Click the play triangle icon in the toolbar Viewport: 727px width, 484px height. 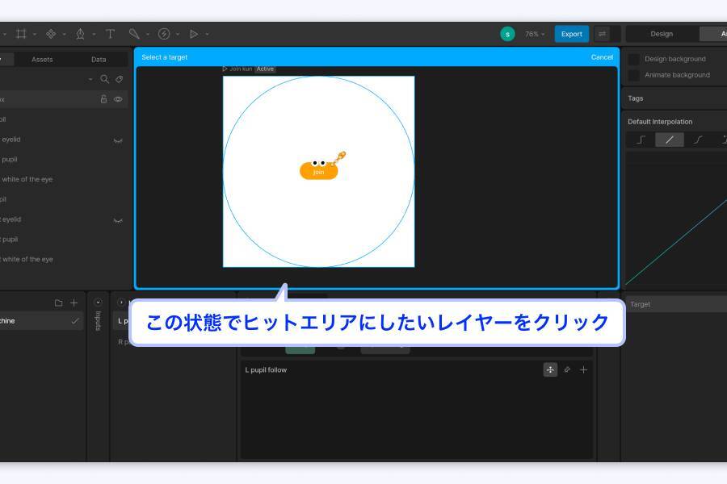click(194, 34)
